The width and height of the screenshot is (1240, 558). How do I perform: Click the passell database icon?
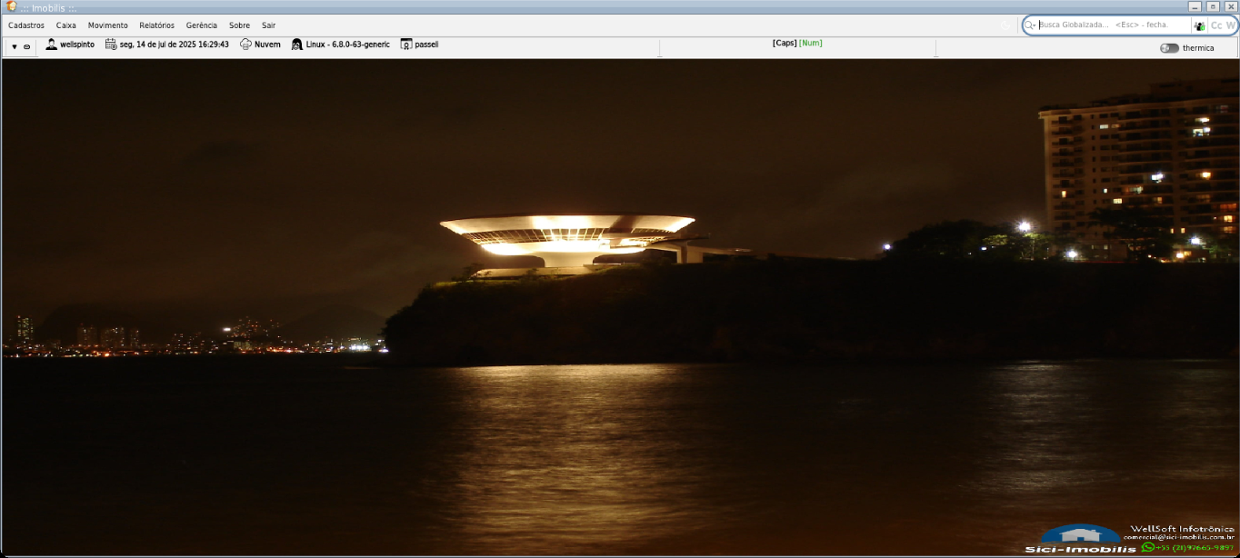[x=406, y=45]
